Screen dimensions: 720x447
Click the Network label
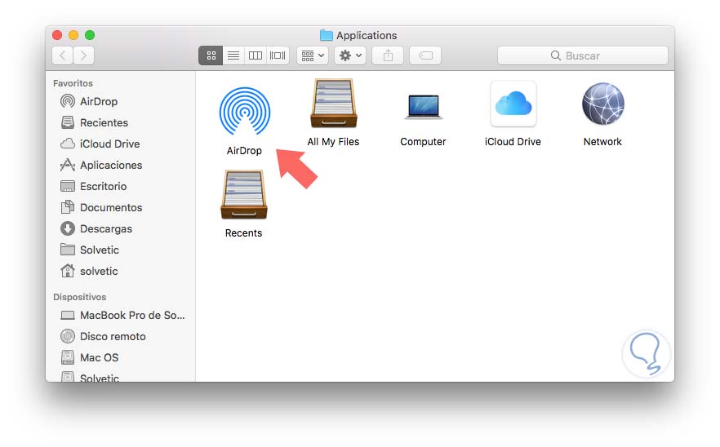pos(603,142)
